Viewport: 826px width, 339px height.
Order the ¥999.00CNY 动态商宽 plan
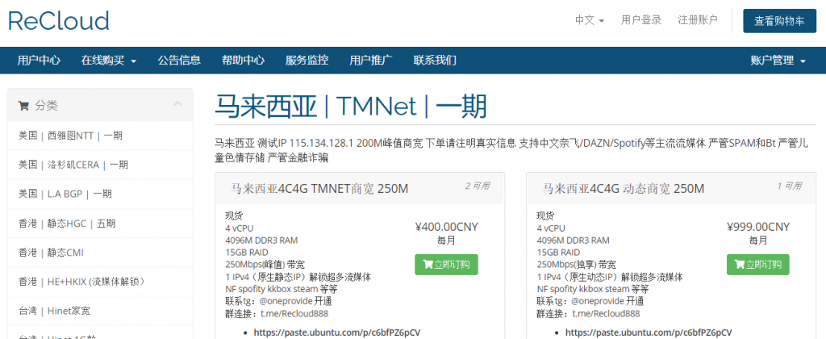pyautogui.click(x=758, y=265)
